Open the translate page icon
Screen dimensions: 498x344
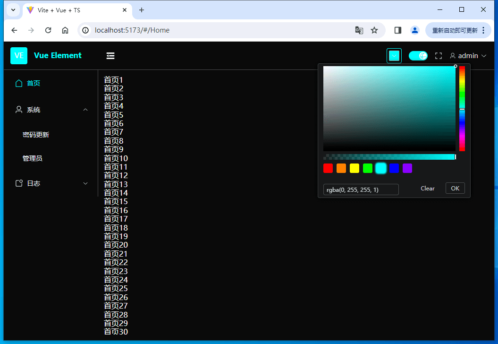pyautogui.click(x=359, y=30)
